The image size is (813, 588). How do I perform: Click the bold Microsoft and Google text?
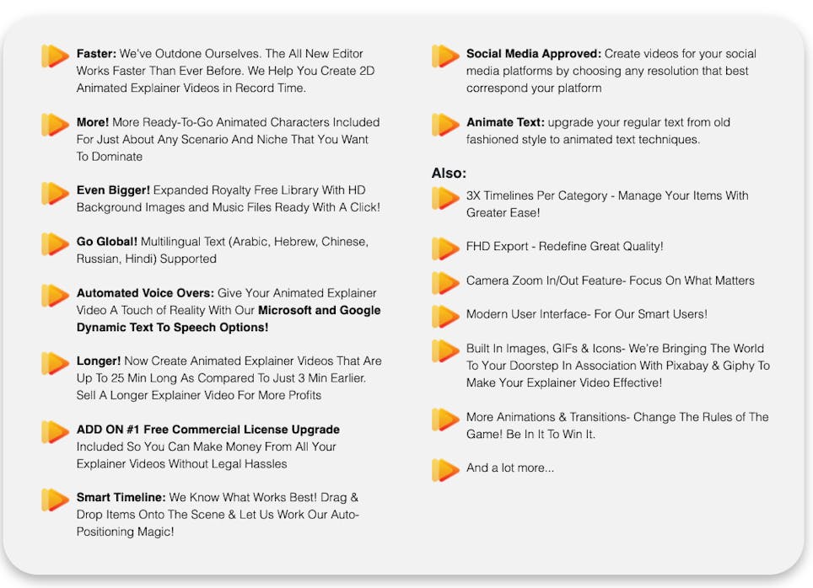[x=319, y=310]
